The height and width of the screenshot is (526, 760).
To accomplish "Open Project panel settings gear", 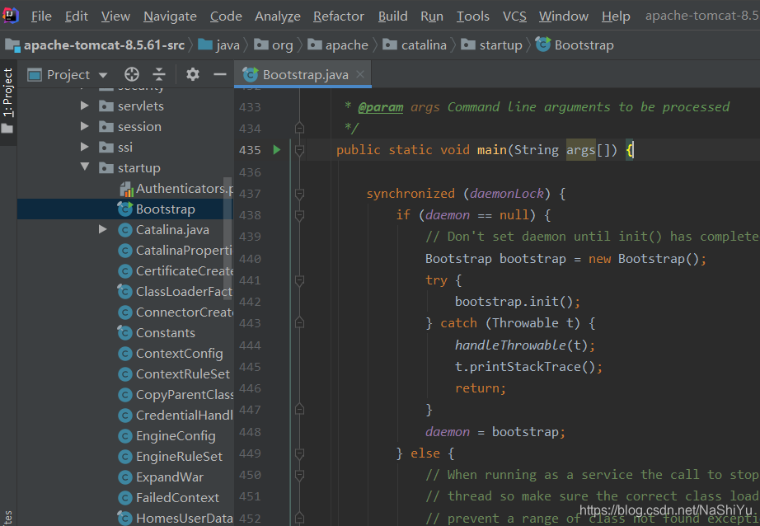I will click(x=193, y=75).
